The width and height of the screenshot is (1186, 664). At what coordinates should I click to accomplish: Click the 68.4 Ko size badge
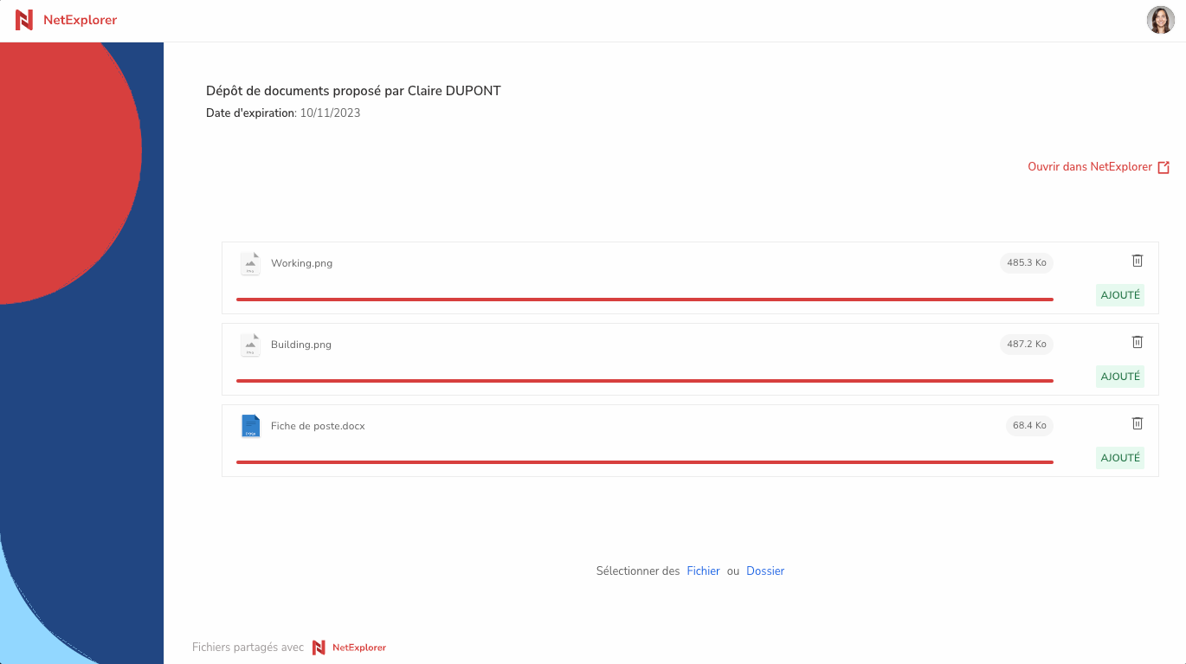point(1029,426)
